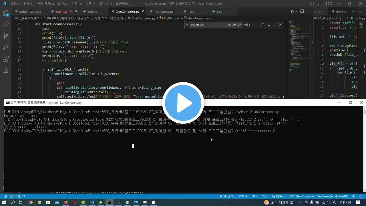Image resolution: width=366 pixels, height=206 pixels.
Task: Open the 이동(G) menu
Action: point(76,4)
